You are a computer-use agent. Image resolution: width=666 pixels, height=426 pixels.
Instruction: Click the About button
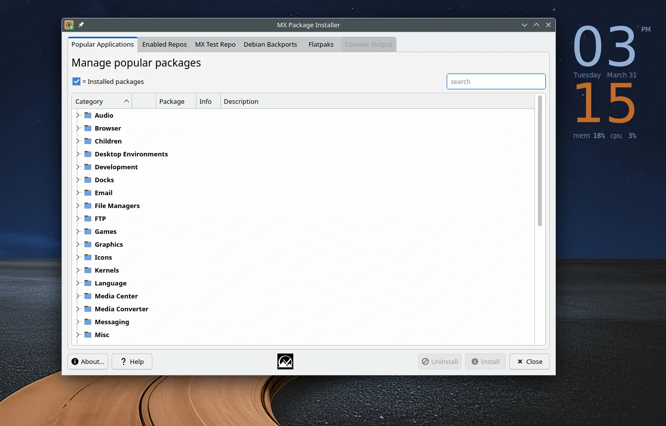tap(87, 361)
